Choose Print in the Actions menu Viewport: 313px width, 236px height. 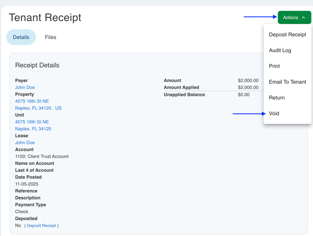274,66
